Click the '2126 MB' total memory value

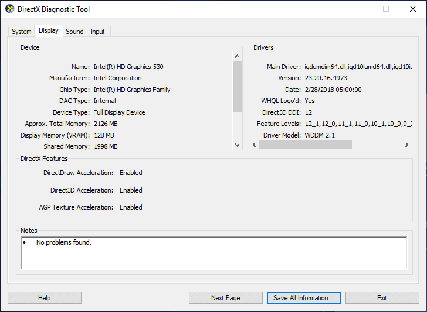(x=106, y=124)
